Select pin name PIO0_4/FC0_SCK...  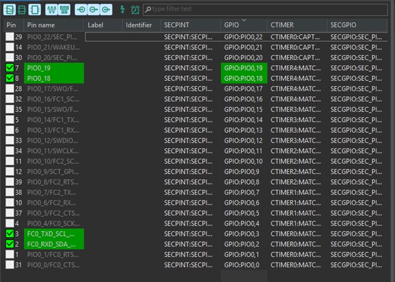[x=54, y=223]
